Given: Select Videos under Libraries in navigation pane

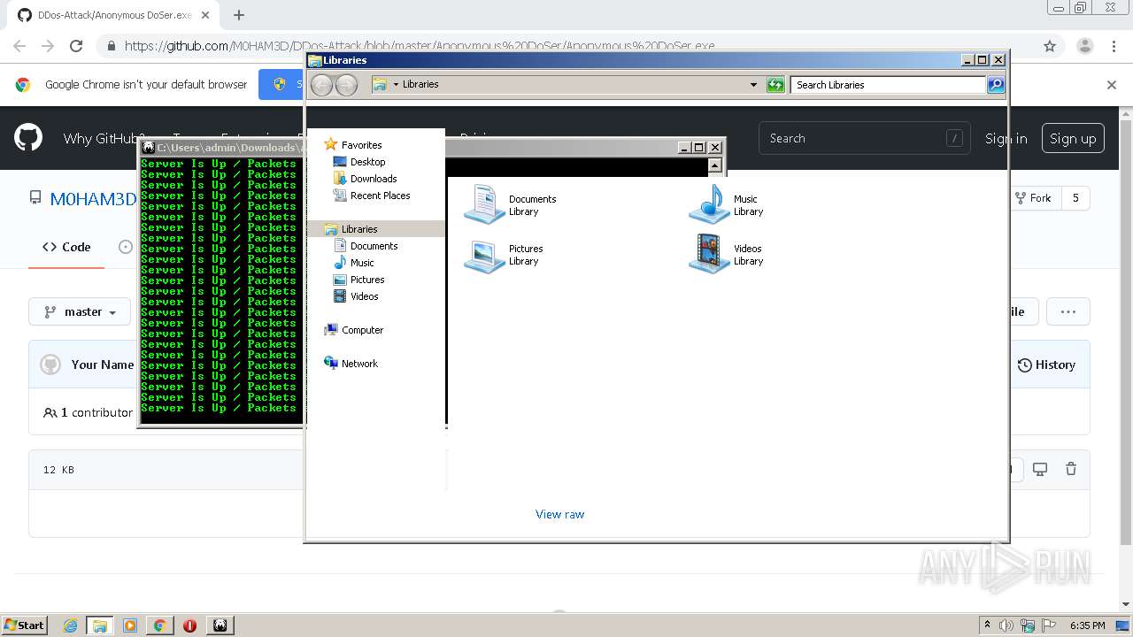Looking at the screenshot, I should [364, 296].
